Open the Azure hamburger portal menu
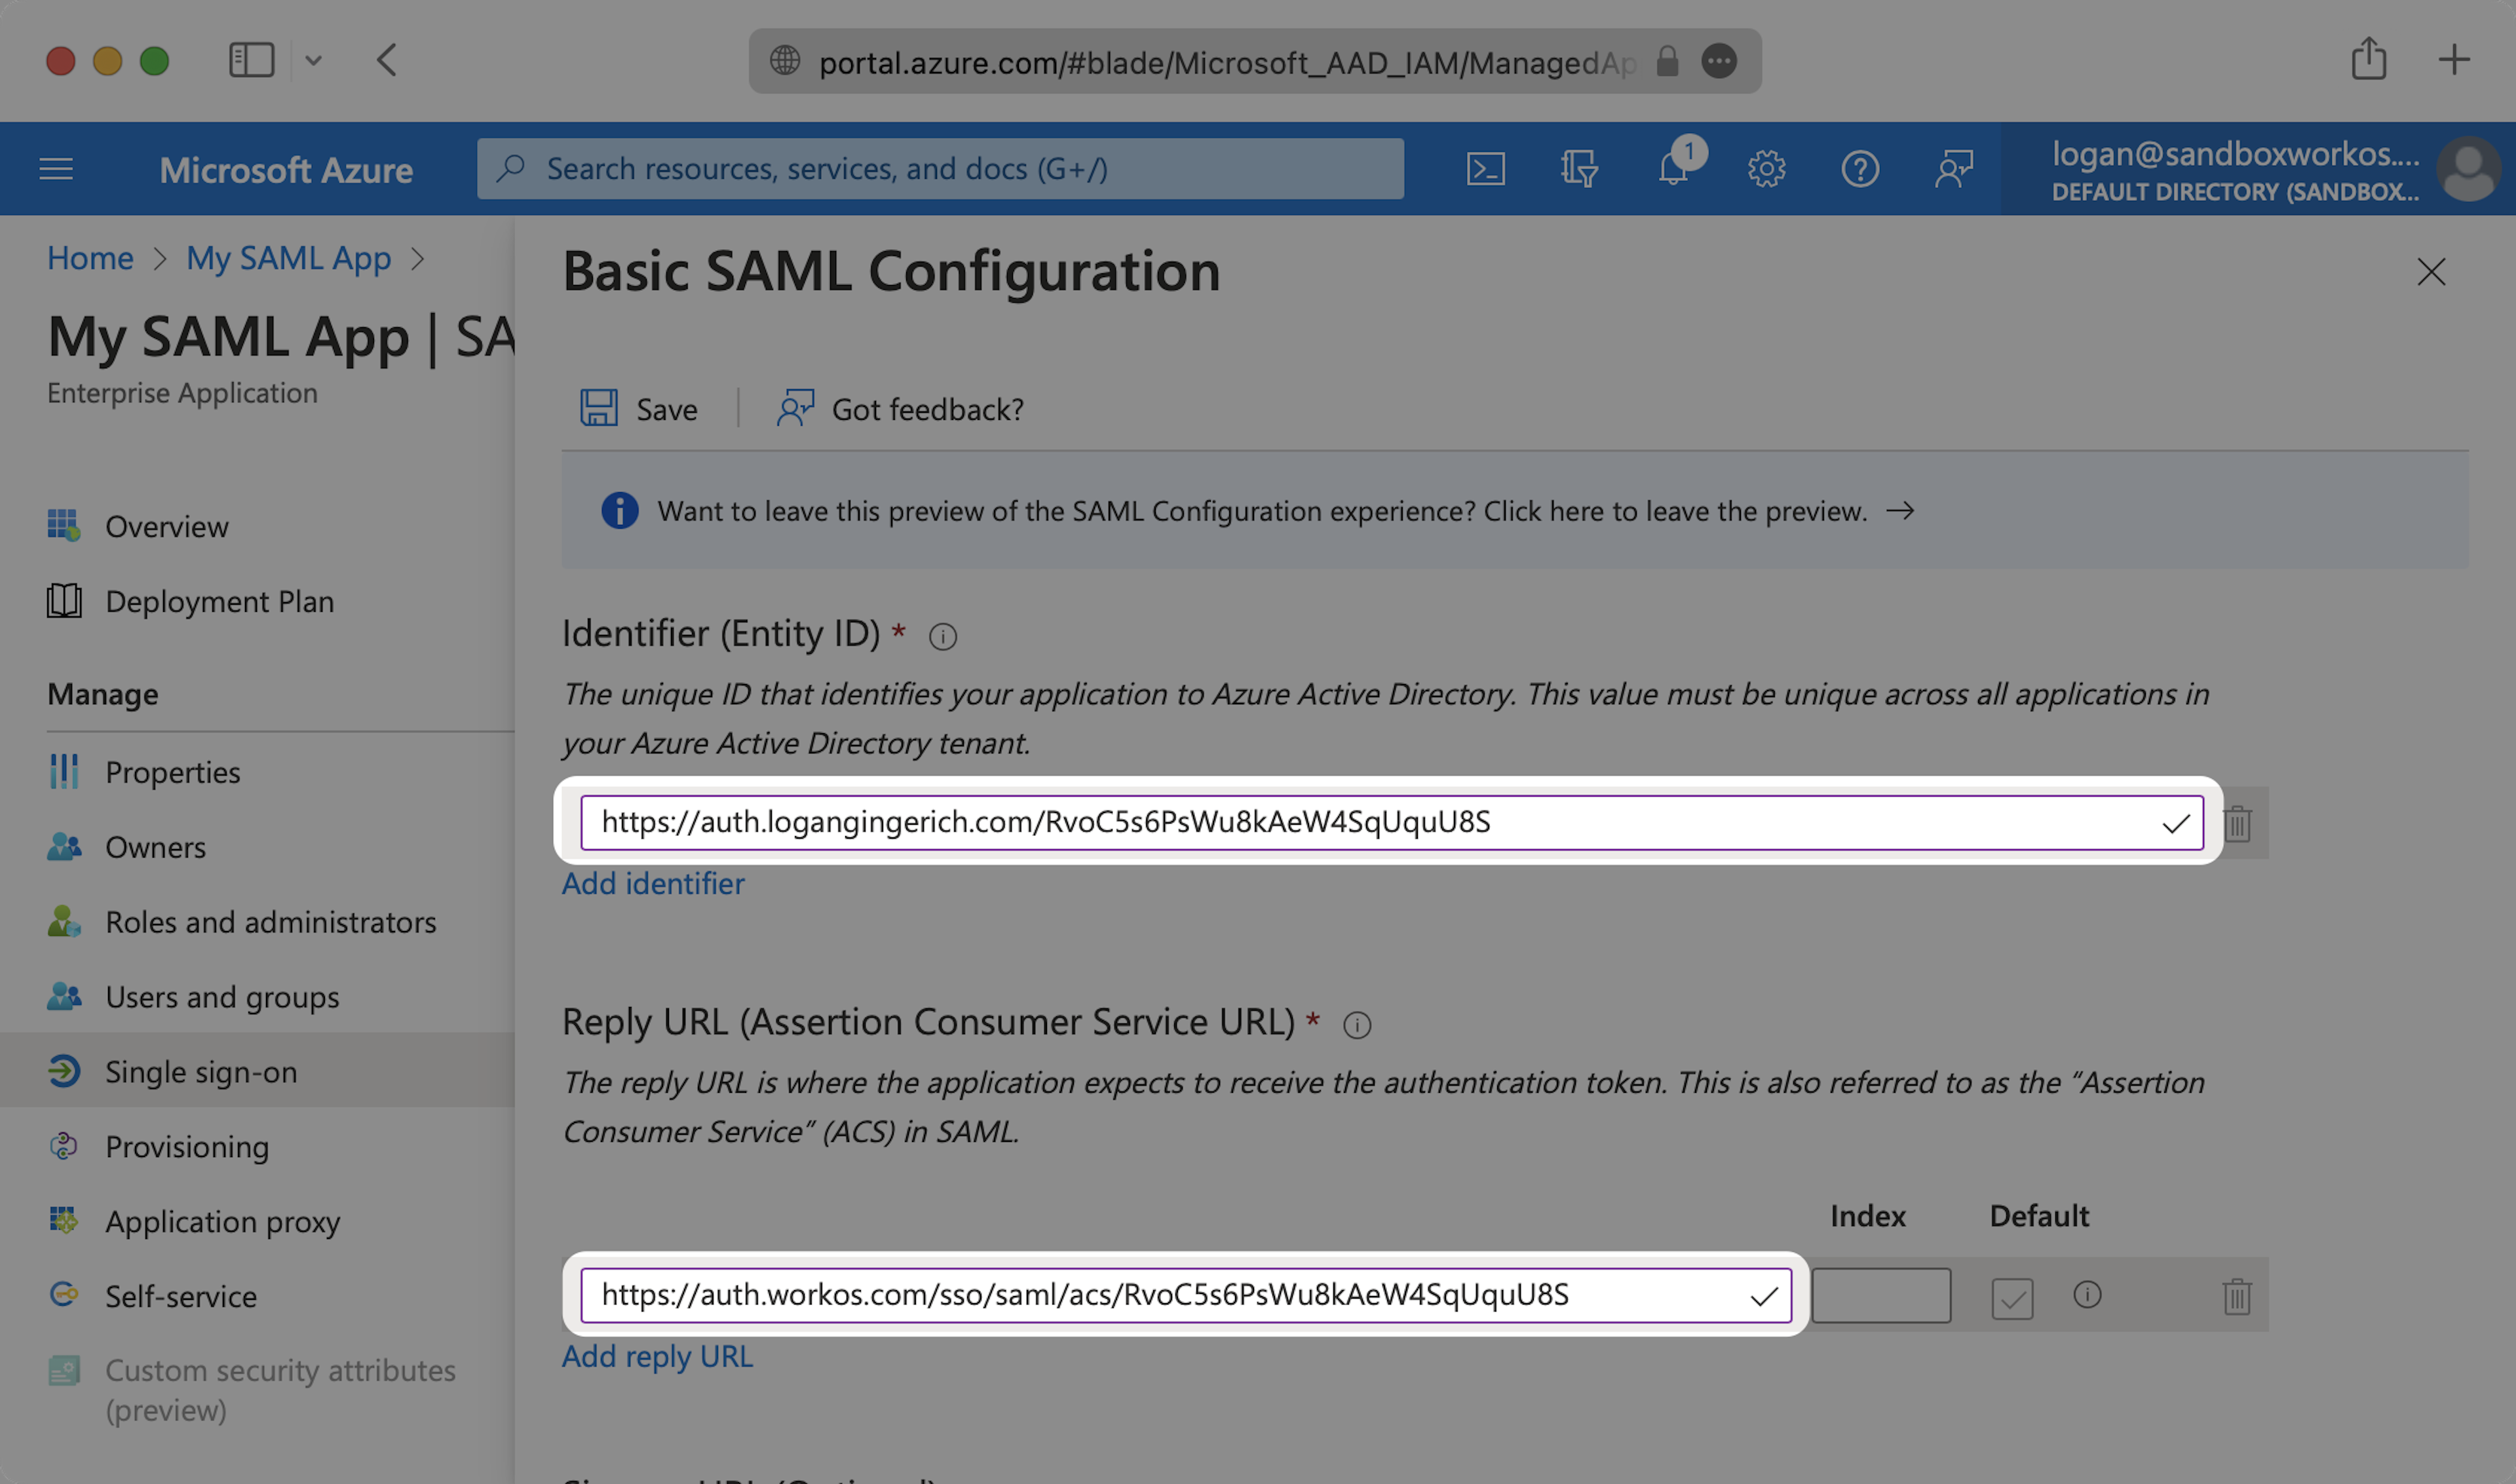The height and width of the screenshot is (1484, 2516). click(56, 169)
